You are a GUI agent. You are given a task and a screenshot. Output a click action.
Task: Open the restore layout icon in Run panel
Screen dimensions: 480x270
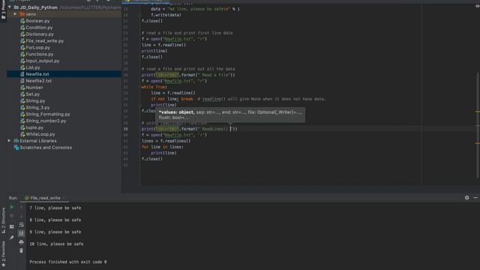(x=12, y=226)
